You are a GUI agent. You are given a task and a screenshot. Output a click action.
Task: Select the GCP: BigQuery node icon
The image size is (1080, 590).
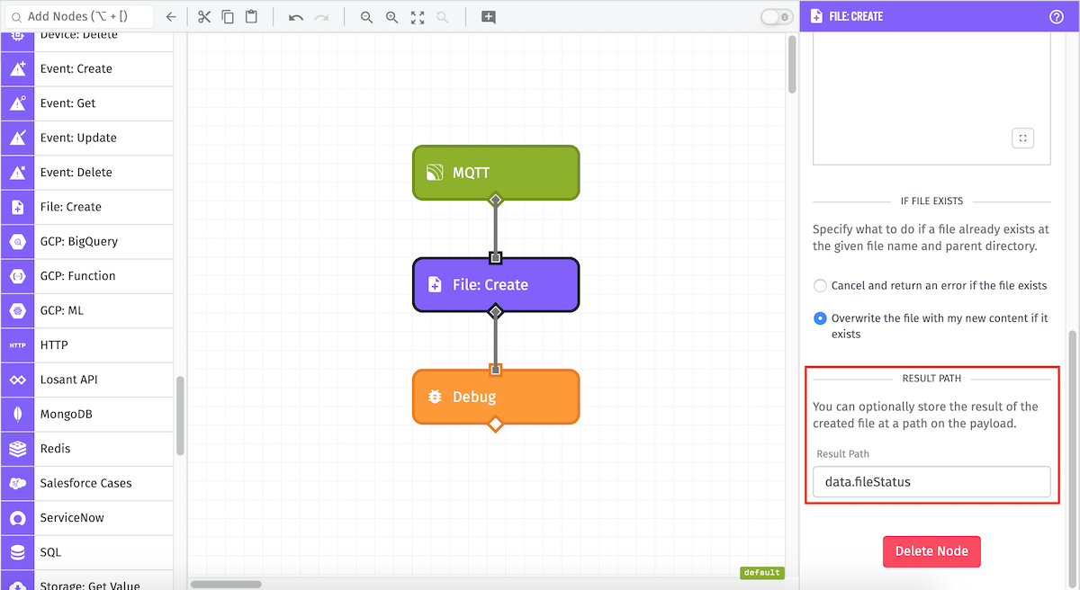17,241
